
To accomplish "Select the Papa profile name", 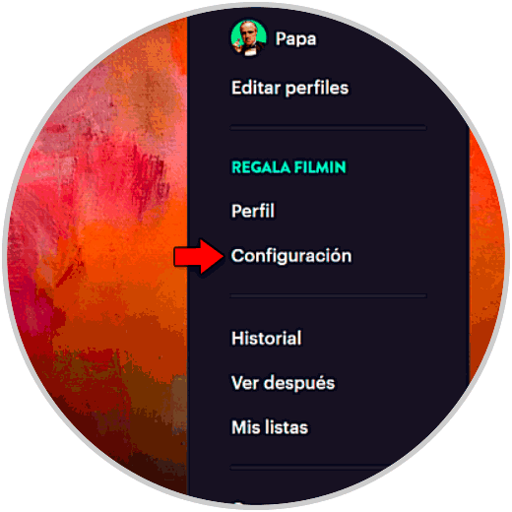I will coord(295,39).
